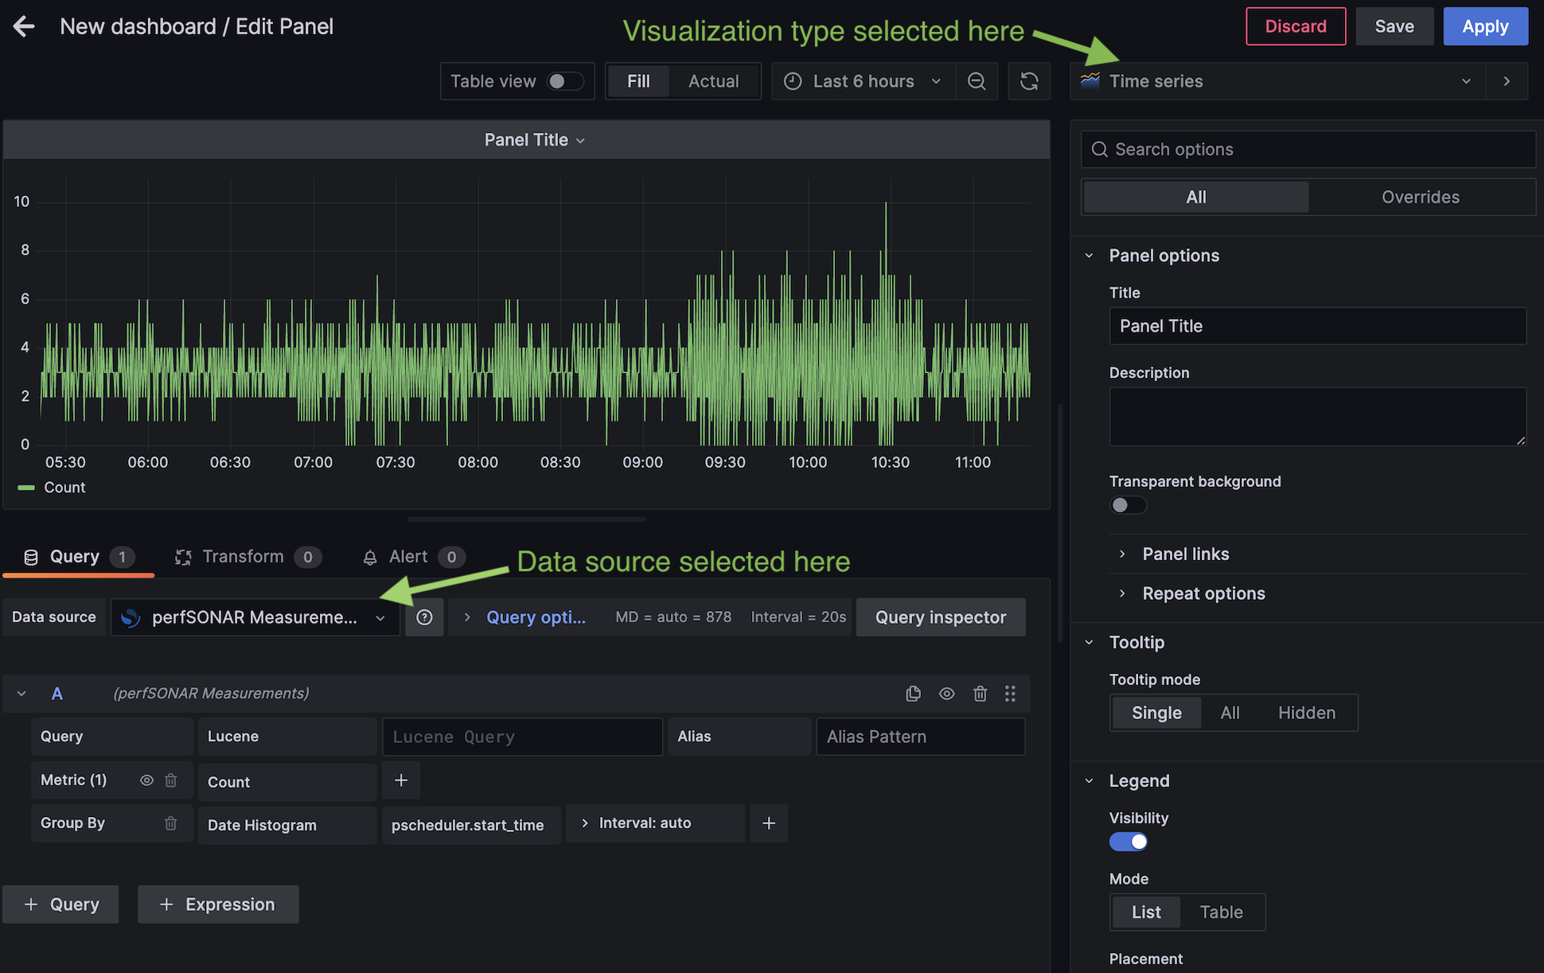Screen dimensions: 1544x973
Task: Collapse Panel options section
Action: coord(1089,256)
